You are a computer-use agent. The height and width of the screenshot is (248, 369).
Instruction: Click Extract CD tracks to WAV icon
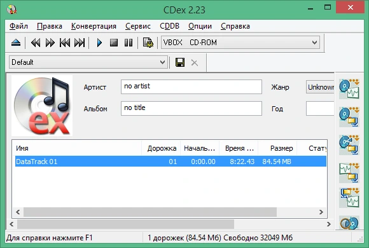349,88
